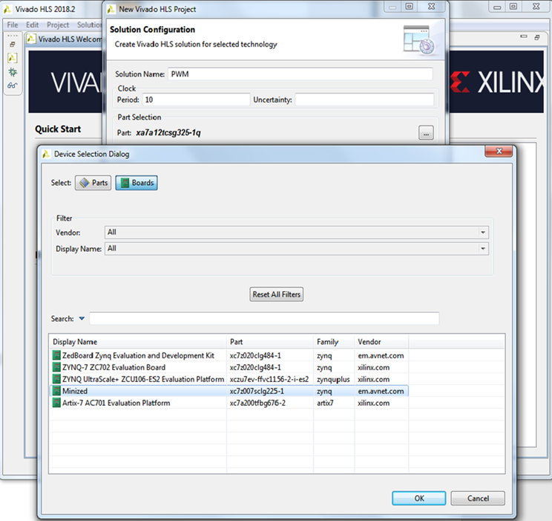Click the glasses analysis icon in left sidebar
The height and width of the screenshot is (521, 552).
[13, 85]
